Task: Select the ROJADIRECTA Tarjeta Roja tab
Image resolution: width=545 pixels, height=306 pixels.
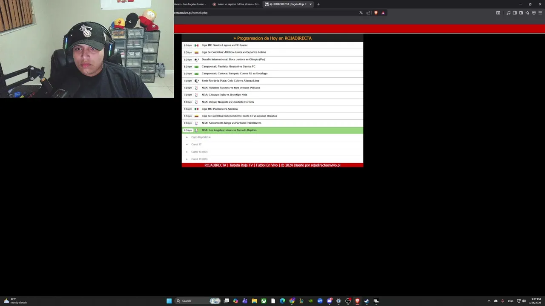Action: pyautogui.click(x=288, y=4)
